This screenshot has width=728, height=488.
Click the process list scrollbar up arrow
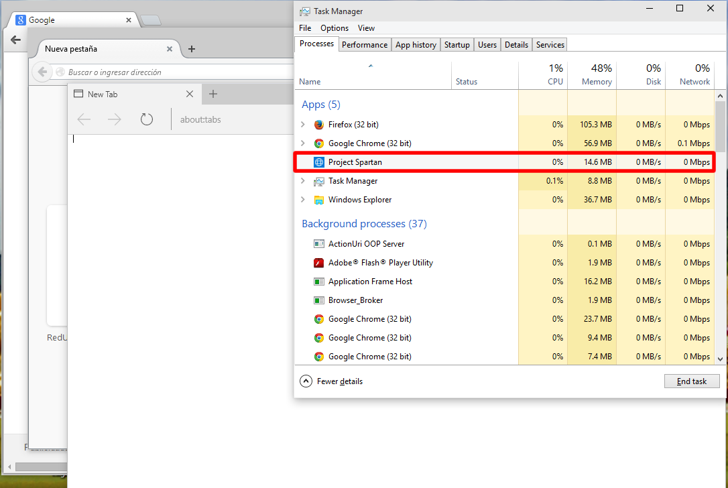pos(720,96)
